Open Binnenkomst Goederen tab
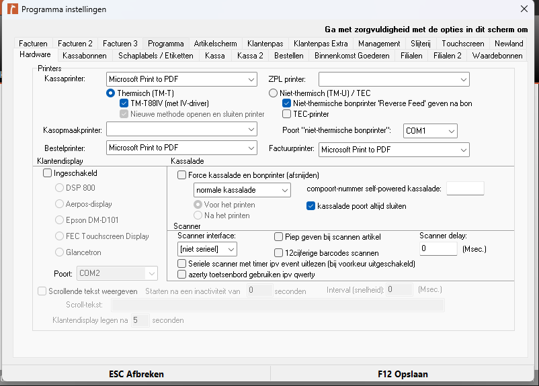The image size is (539, 386). pos(352,56)
